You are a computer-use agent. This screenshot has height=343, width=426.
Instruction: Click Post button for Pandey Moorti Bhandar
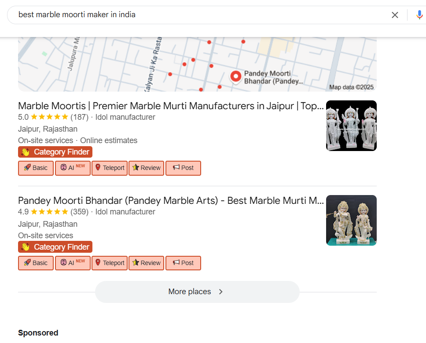click(183, 263)
